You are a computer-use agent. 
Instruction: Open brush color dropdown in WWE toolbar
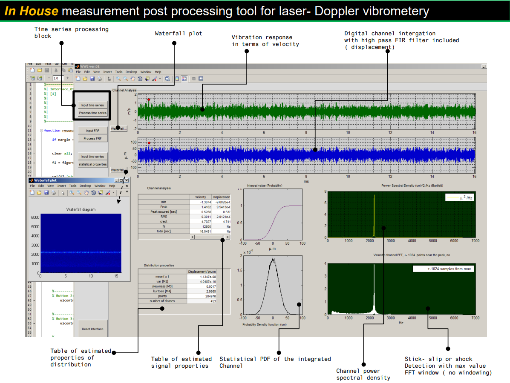click(x=160, y=78)
